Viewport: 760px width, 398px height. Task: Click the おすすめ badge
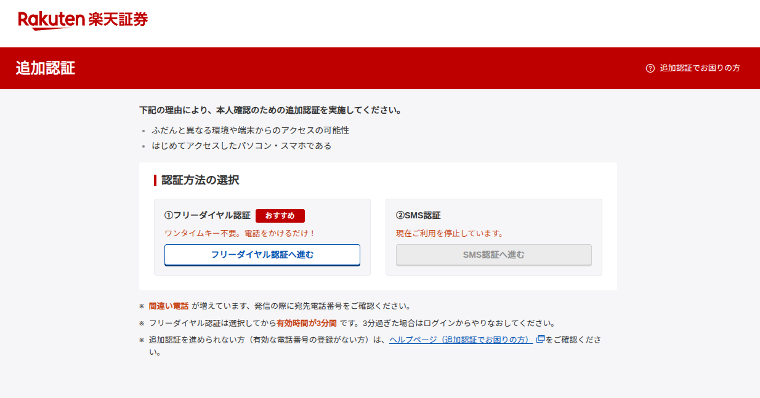click(x=280, y=216)
